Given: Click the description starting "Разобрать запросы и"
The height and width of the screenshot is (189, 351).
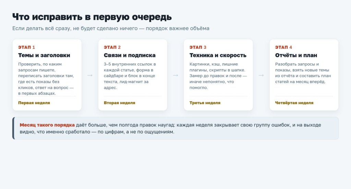Looking at the screenshot, I should tap(303, 73).
